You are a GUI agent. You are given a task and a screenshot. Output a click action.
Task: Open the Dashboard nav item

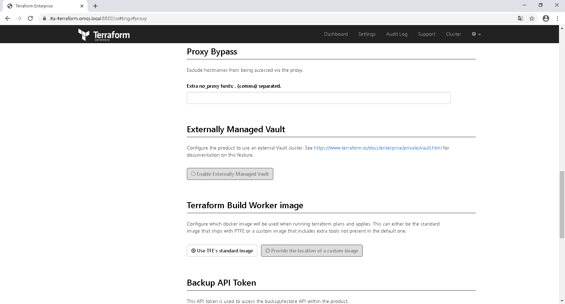click(x=336, y=34)
